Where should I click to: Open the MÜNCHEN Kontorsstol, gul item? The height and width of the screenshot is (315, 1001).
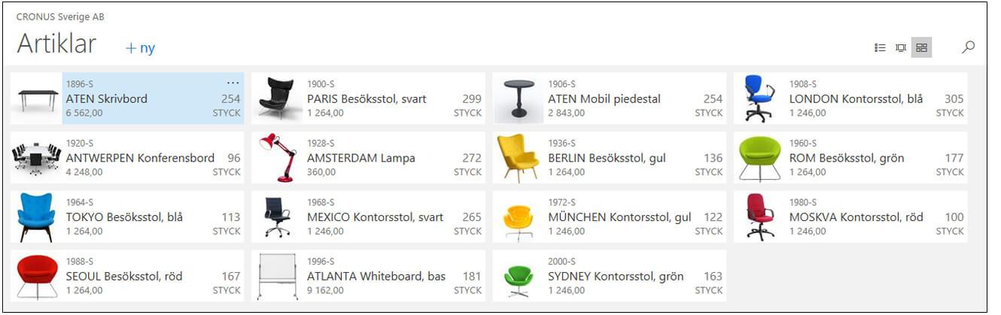pyautogui.click(x=619, y=217)
